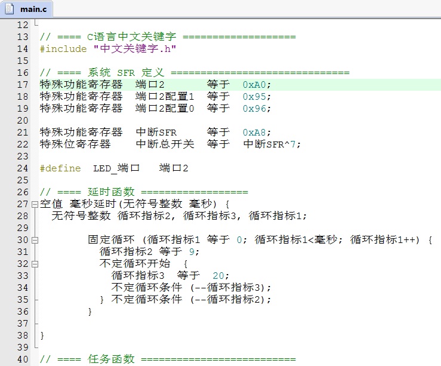Click the LED_端口 macro name

(x=116, y=168)
